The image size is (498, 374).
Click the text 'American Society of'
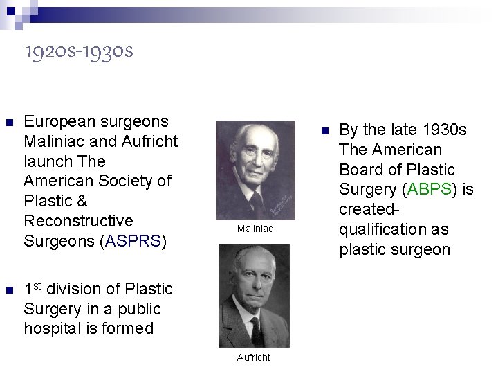[98, 181]
